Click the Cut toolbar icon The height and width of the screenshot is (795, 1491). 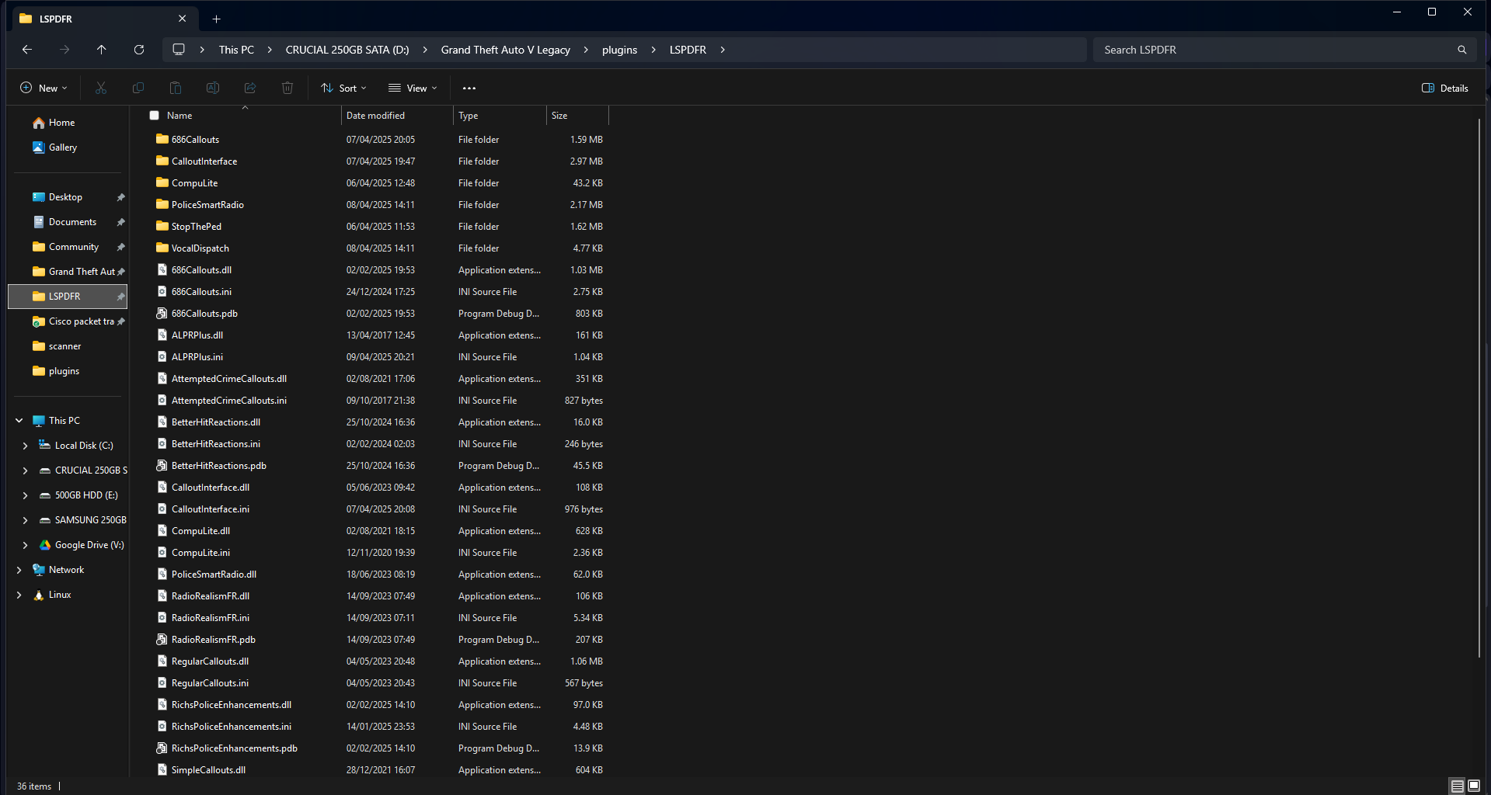pyautogui.click(x=101, y=88)
